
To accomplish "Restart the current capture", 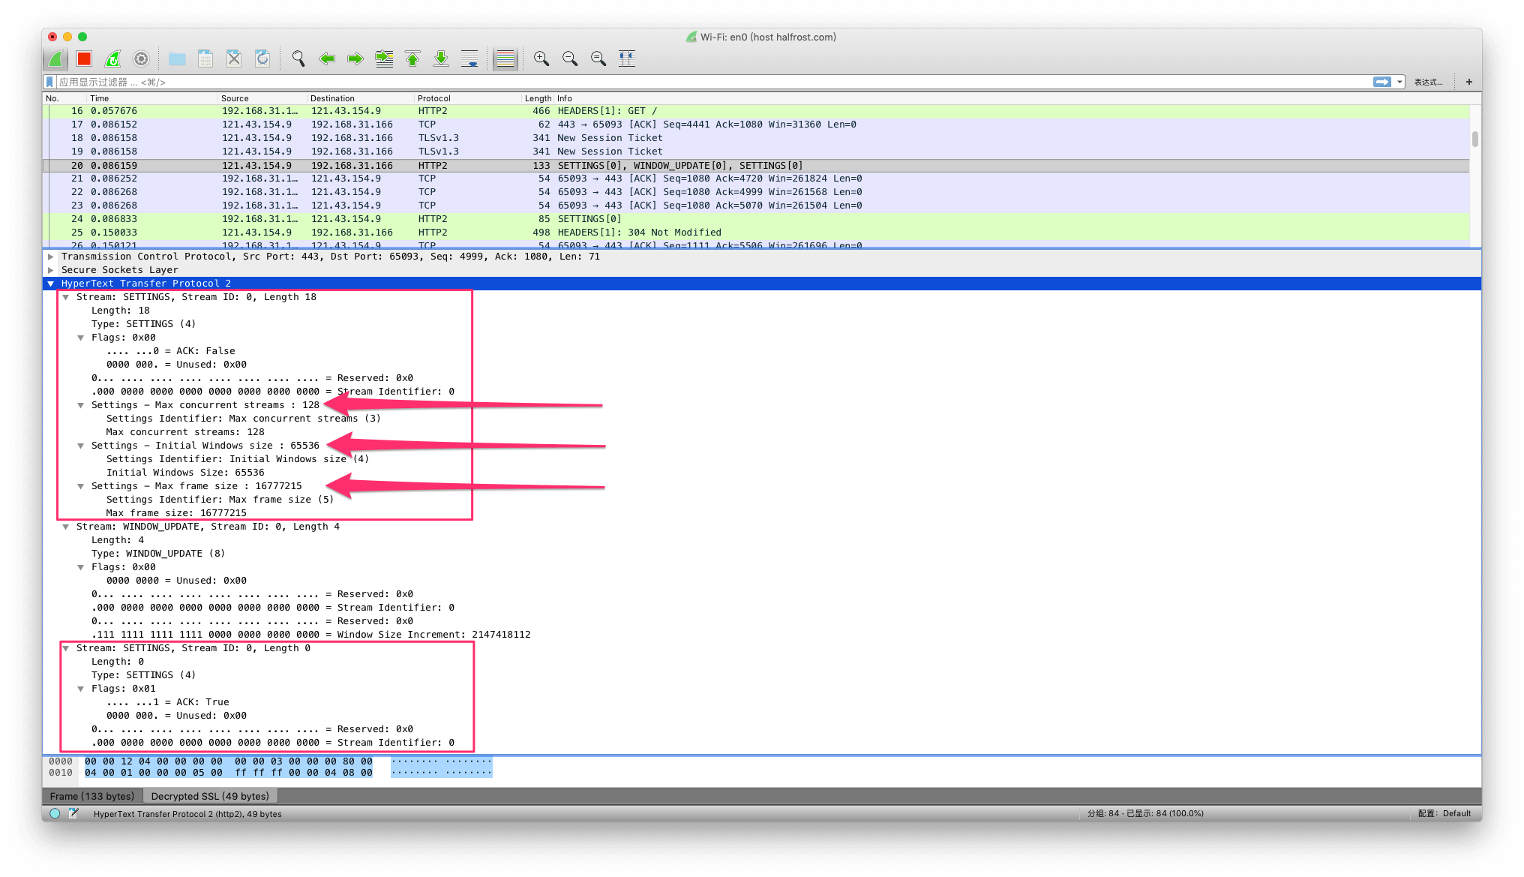I will coord(112,59).
